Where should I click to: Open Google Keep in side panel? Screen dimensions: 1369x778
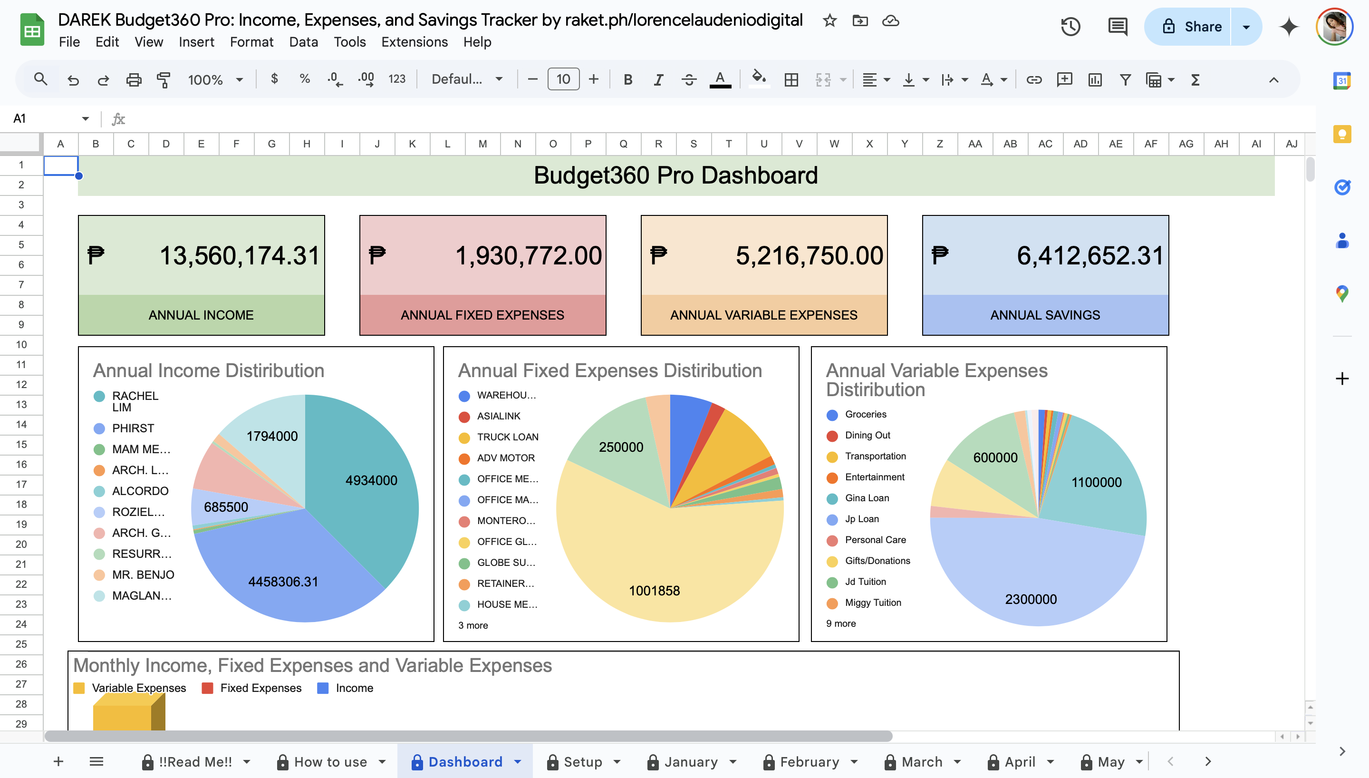(x=1342, y=134)
